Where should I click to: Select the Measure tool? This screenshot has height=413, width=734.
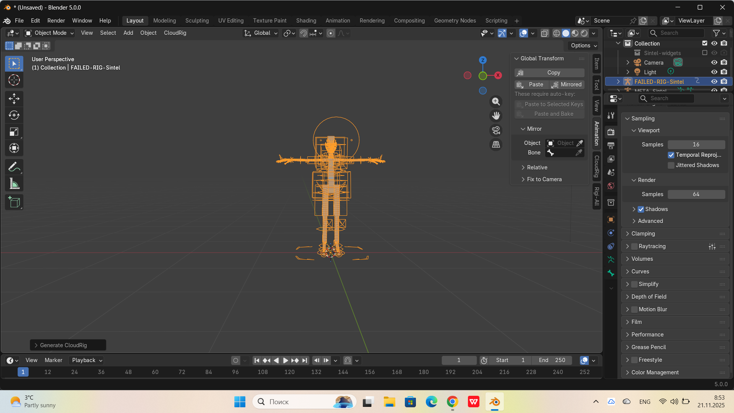14,184
